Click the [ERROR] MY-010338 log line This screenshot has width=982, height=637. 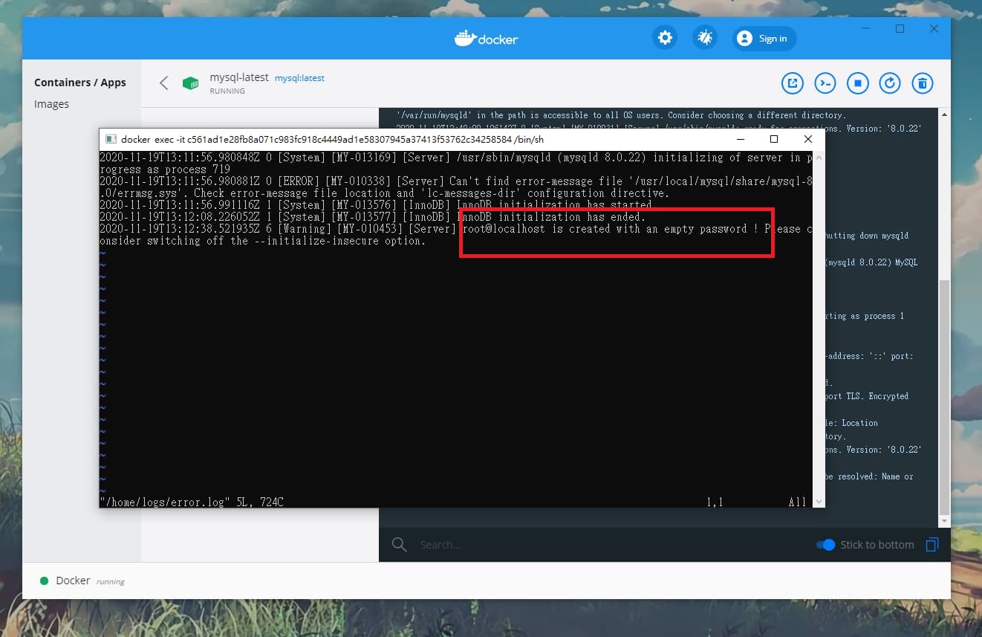[x=455, y=187]
